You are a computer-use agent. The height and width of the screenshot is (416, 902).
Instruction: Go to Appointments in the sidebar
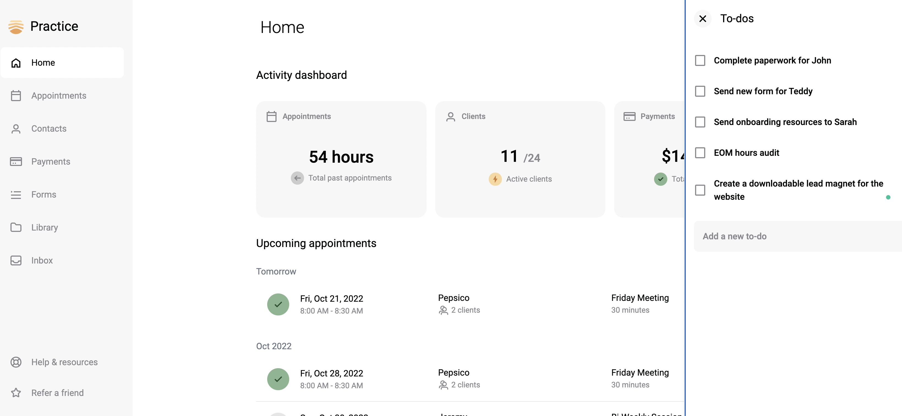click(x=62, y=96)
